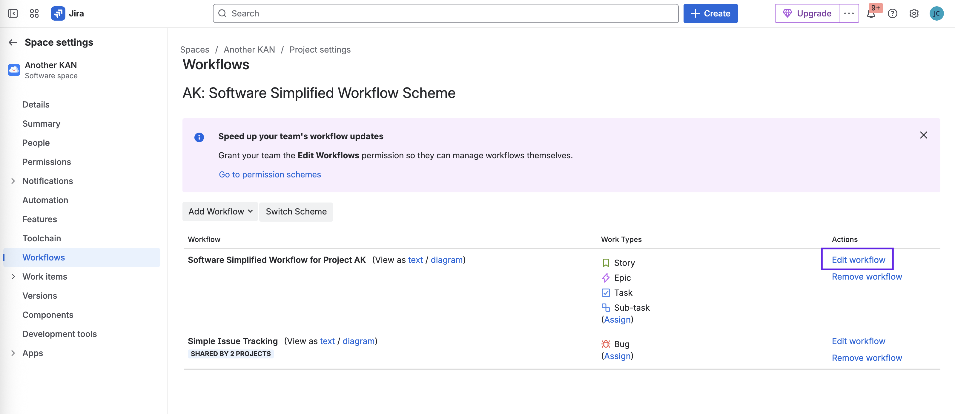Collapse the sidebar using the panel icon
955x414 pixels.
click(13, 14)
